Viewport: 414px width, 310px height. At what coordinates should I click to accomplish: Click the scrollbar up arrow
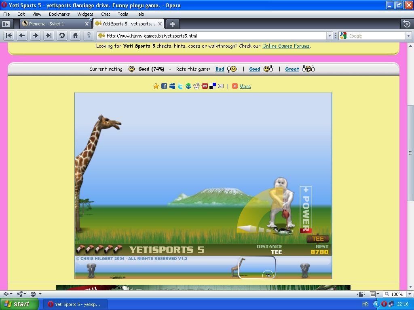pos(410,46)
